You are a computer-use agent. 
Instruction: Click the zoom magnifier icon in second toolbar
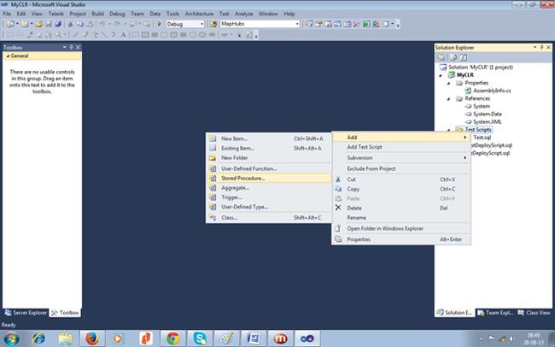click(58, 35)
